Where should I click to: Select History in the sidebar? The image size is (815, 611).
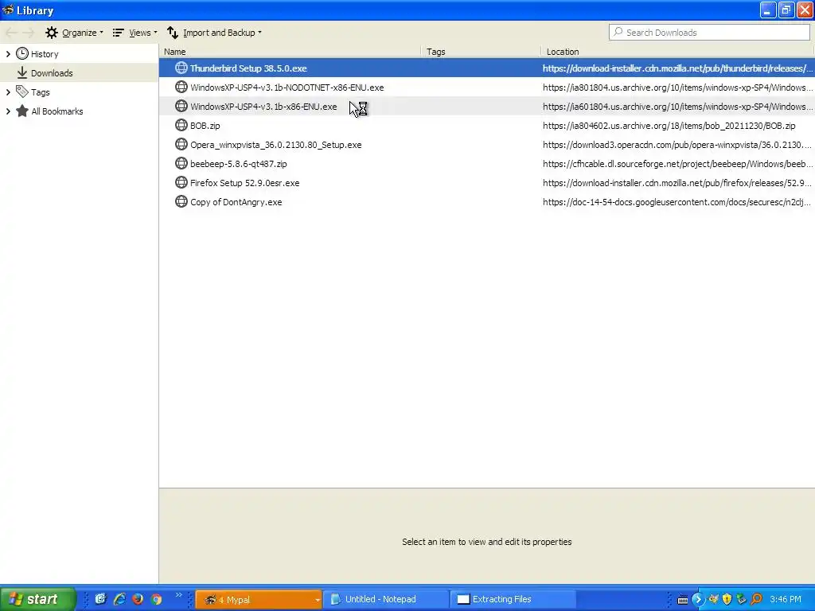click(45, 54)
